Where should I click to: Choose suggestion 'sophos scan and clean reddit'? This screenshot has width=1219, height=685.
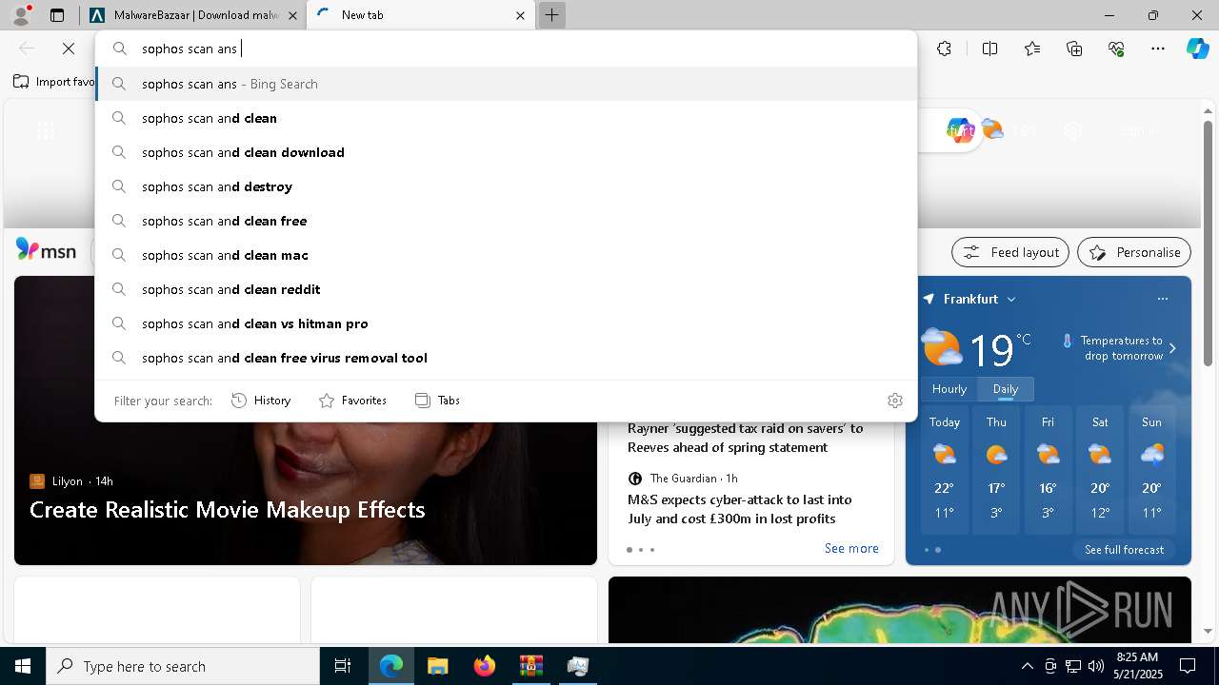[x=507, y=289]
